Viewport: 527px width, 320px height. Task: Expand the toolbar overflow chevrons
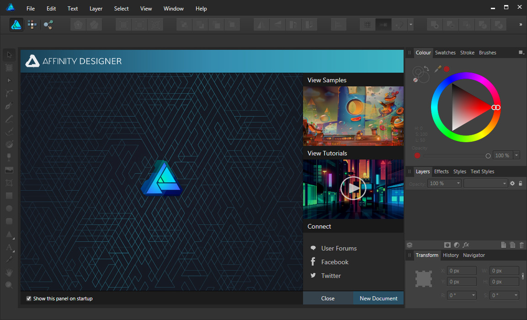click(521, 25)
